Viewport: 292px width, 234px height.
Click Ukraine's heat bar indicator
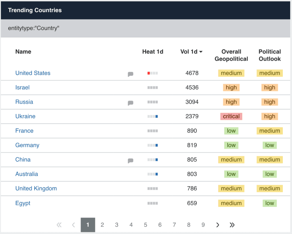pos(153,116)
